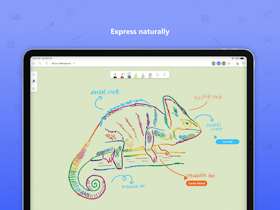The width and height of the screenshot is (280, 210).
Task: Show additional participants via +2 badge
Action: pos(229,63)
